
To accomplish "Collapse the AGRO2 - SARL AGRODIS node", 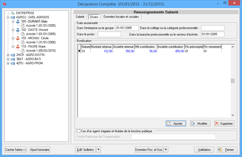I will click(x=8, y=17).
